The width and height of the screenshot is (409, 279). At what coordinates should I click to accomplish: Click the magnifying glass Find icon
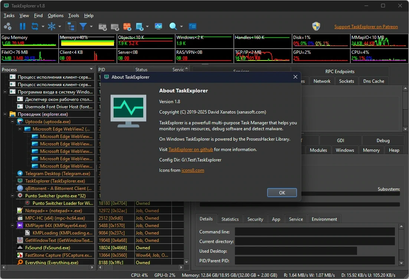coord(173,26)
